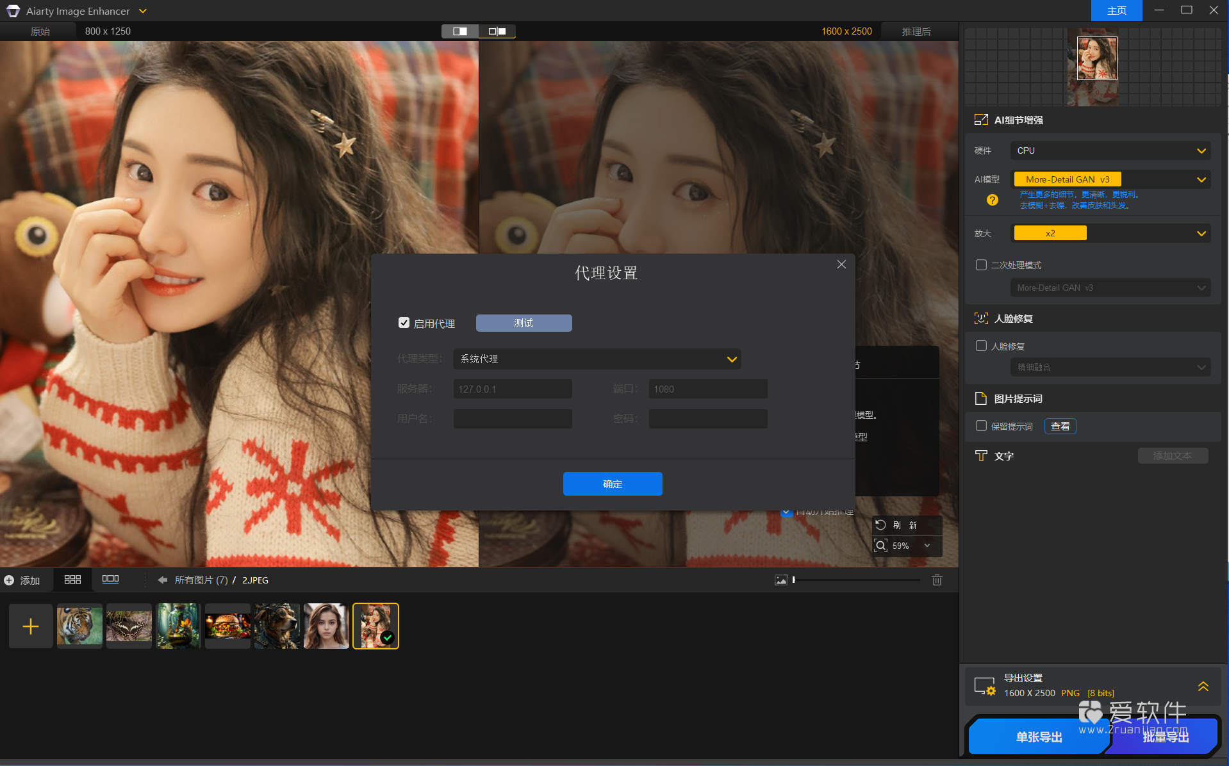Adjust the thumbnail size slider
Viewport: 1229px width, 766px height.
857,580
